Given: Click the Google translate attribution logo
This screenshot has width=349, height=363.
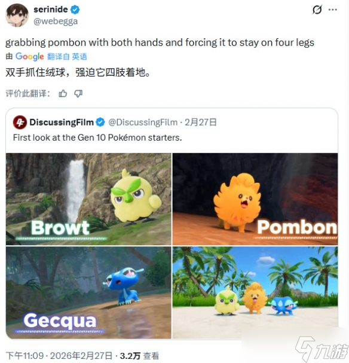Looking at the screenshot, I should tap(30, 56).
